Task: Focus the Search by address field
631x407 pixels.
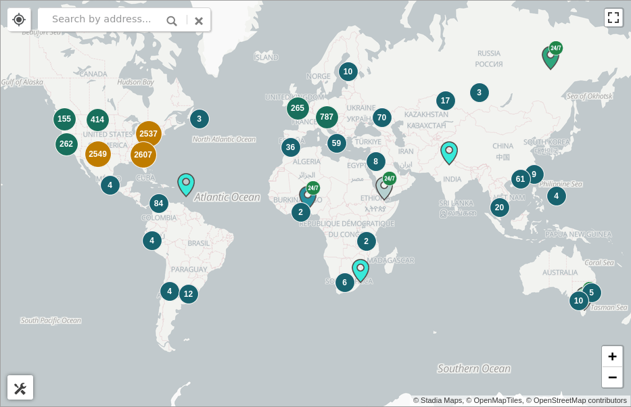Action: pos(101,20)
